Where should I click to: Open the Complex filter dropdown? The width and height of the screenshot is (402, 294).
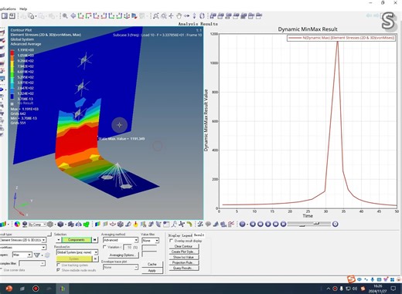(x=32, y=263)
